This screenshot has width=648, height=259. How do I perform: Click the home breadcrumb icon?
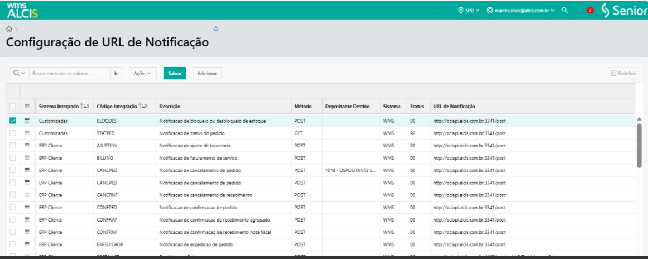click(9, 30)
